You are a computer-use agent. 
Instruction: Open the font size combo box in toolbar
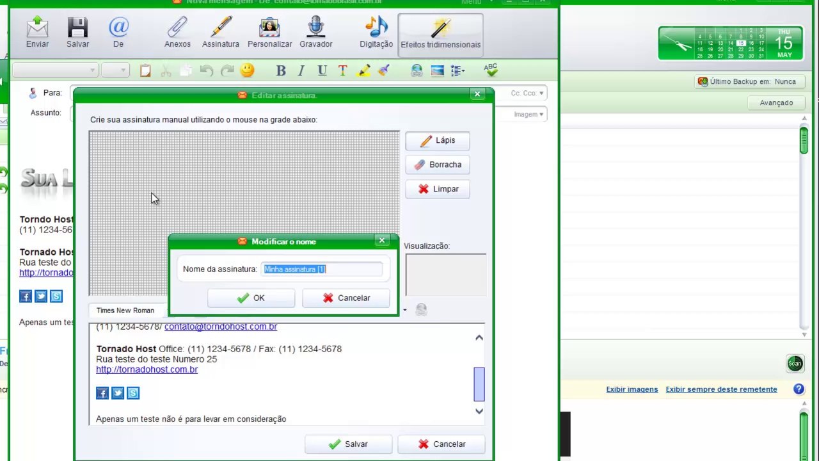115,70
